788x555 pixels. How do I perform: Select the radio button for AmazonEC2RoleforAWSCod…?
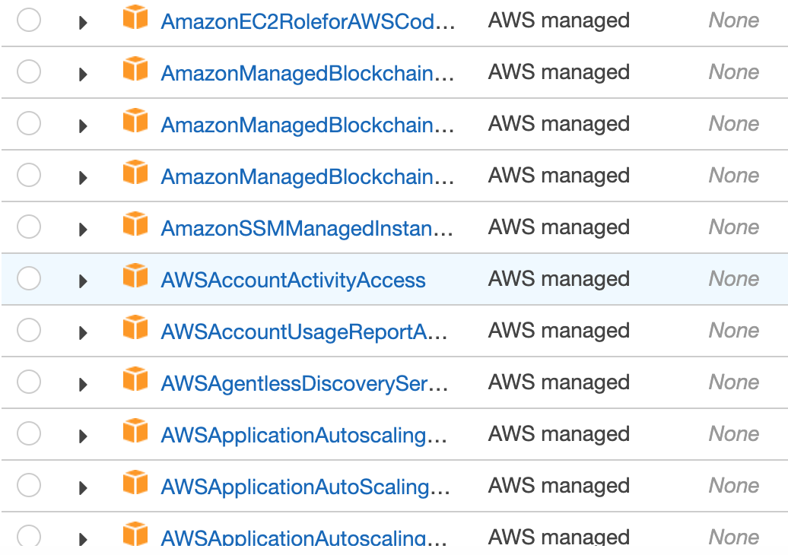(29, 21)
